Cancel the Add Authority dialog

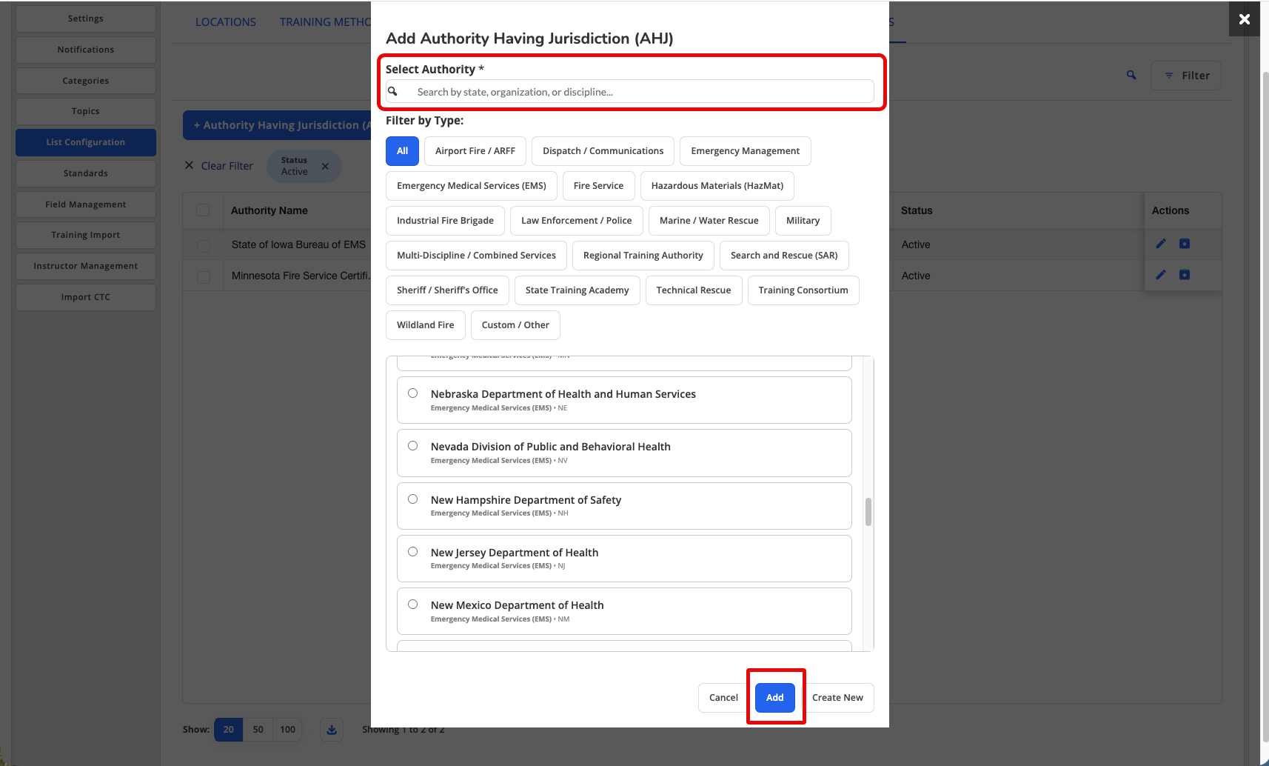pos(723,697)
